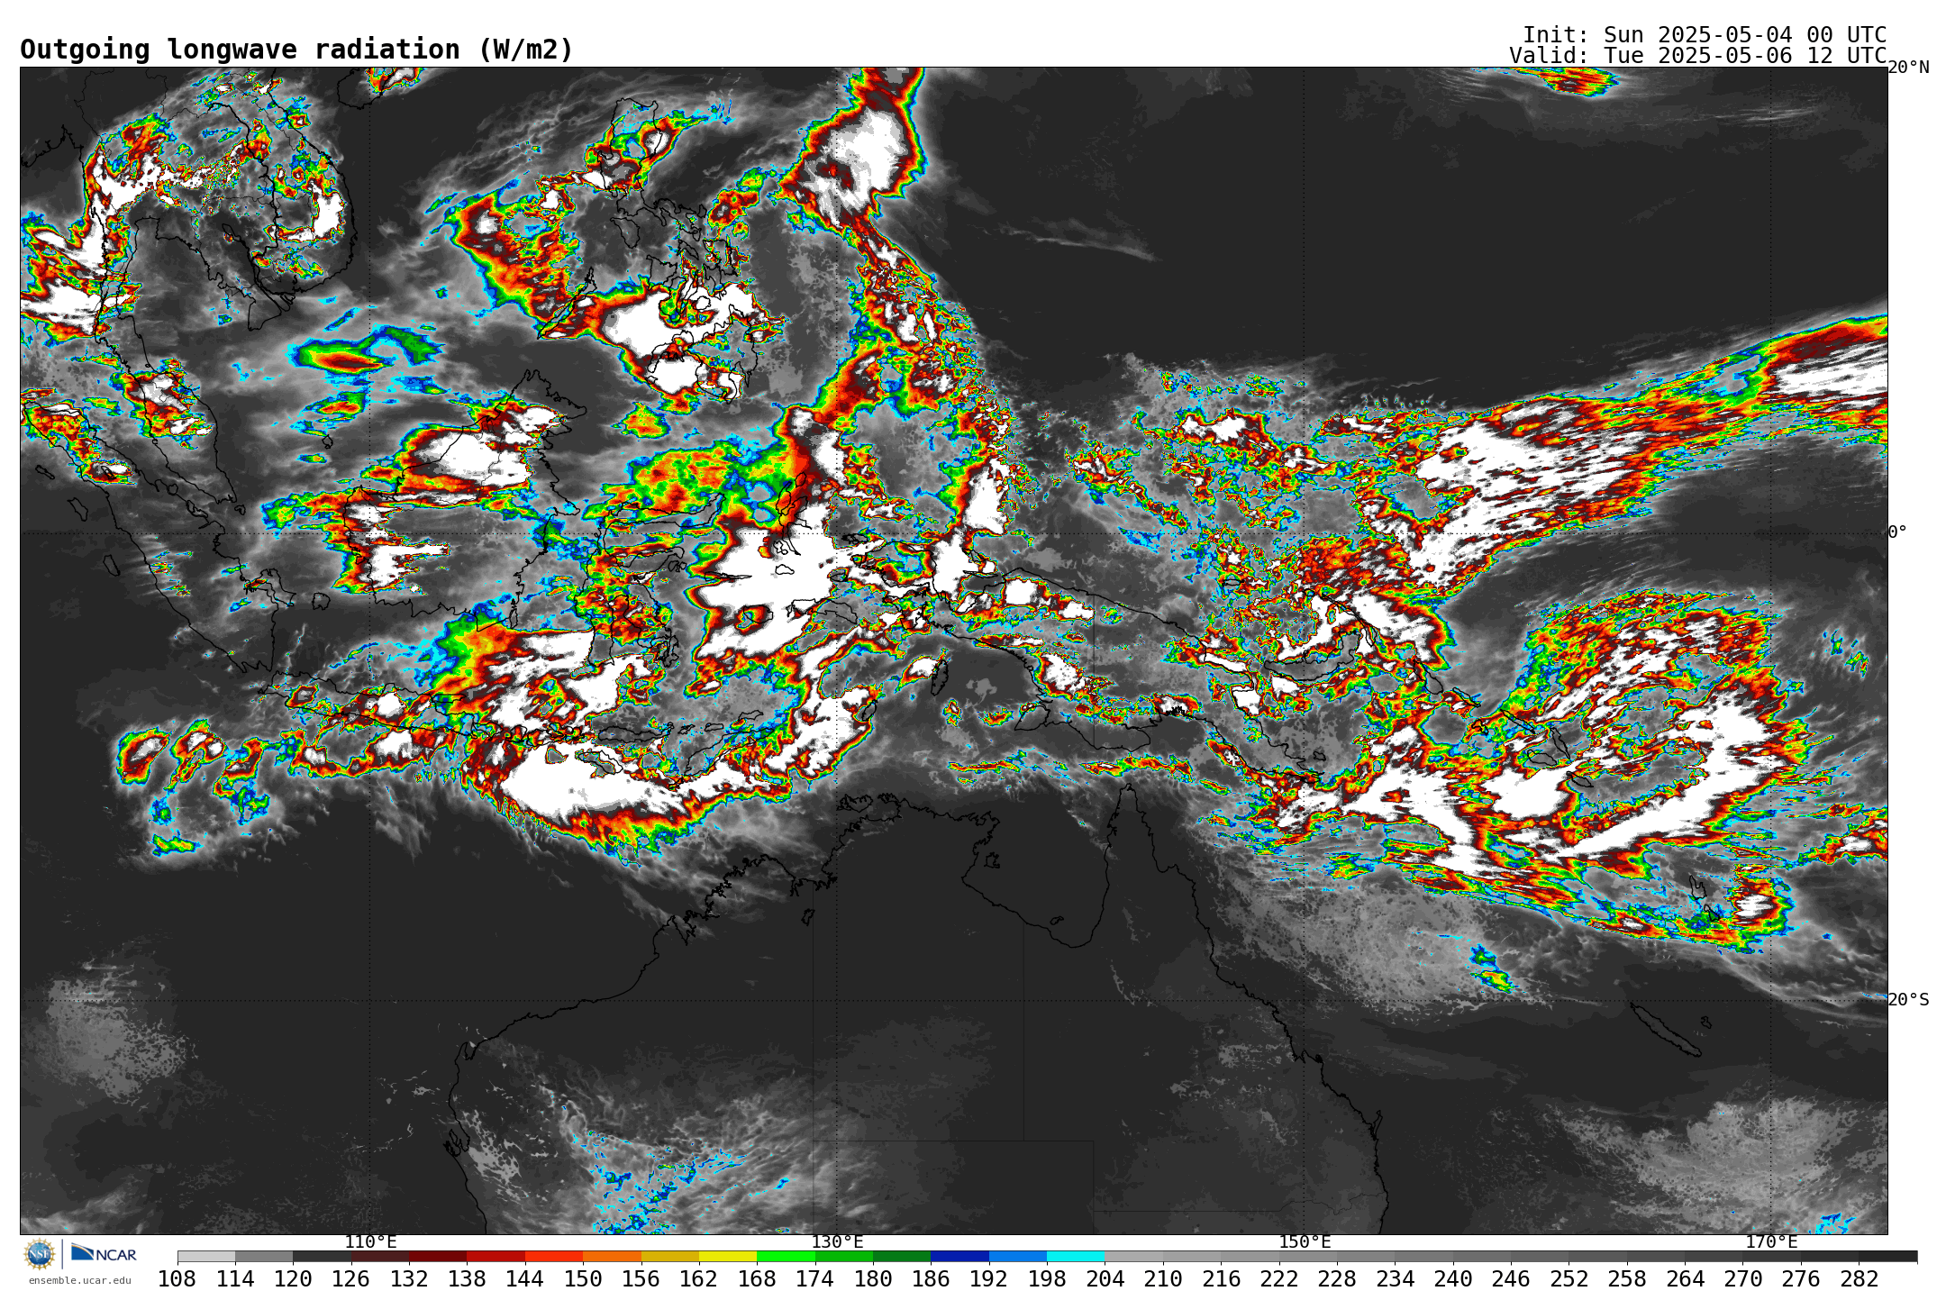This screenshot has width=1946, height=1291.
Task: Pick the bright red-orange 144–150 colorbar swatch
Action: [x=554, y=1256]
